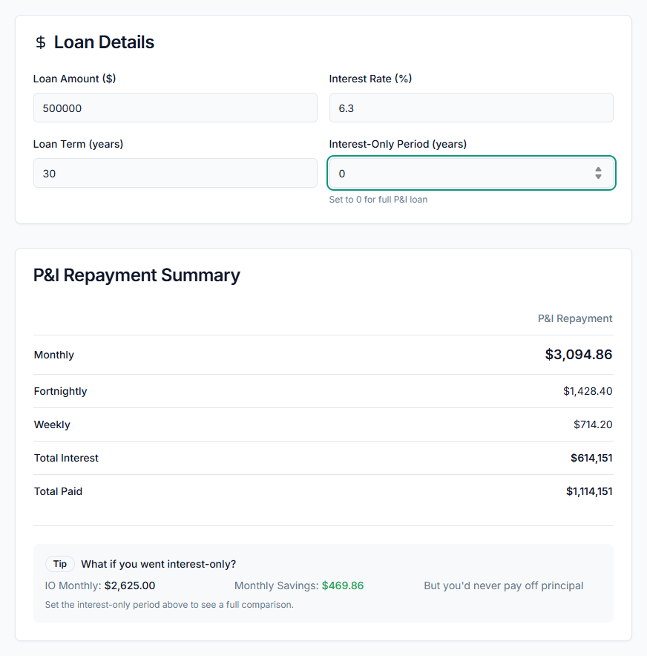Click the Interest-Only Period input box

click(460, 174)
